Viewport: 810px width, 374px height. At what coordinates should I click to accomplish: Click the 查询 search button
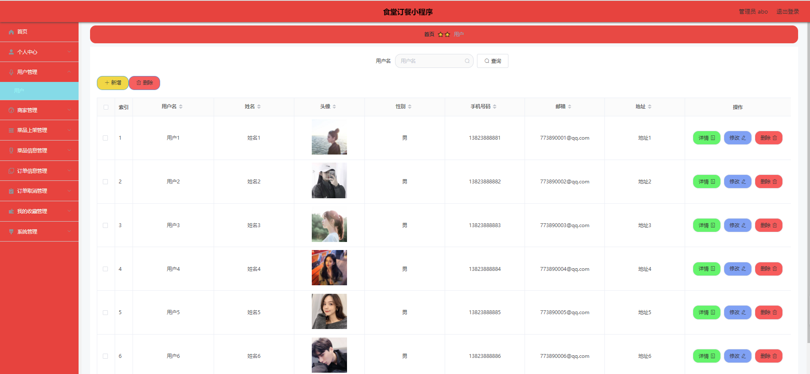(493, 61)
